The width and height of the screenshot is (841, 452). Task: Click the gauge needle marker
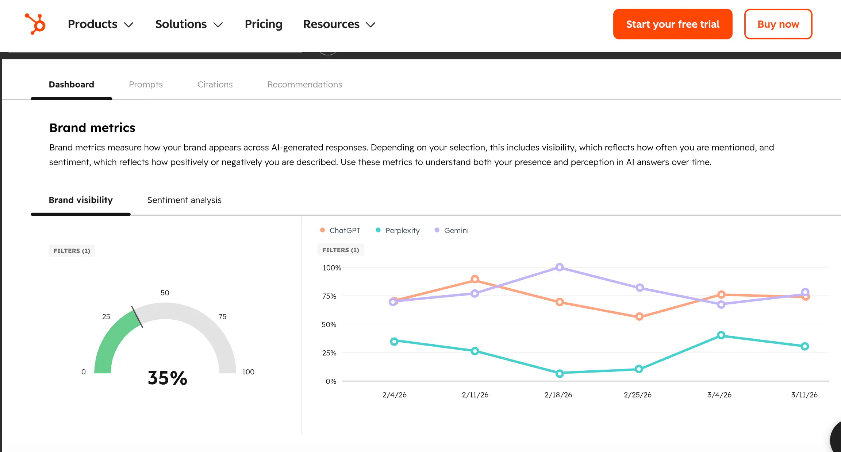[x=137, y=316]
